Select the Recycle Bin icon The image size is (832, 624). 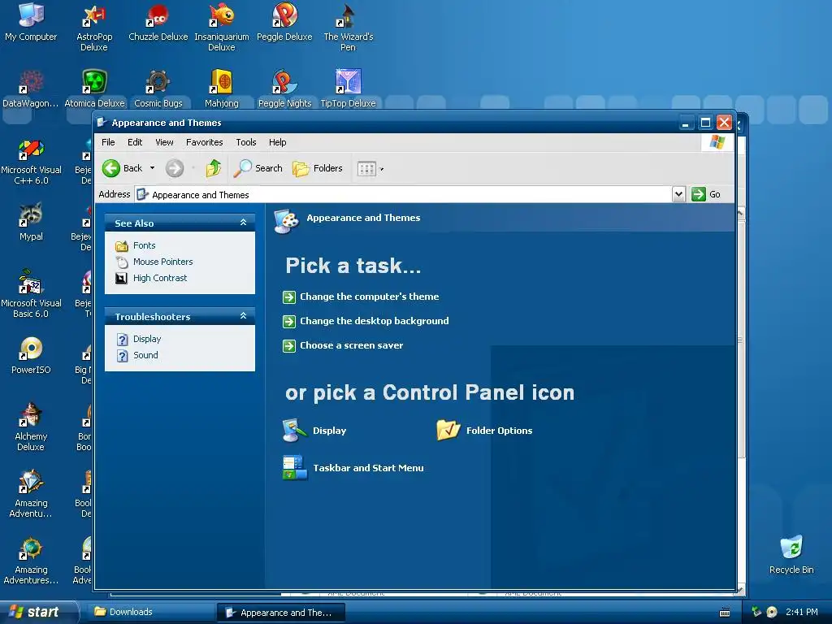click(x=791, y=555)
